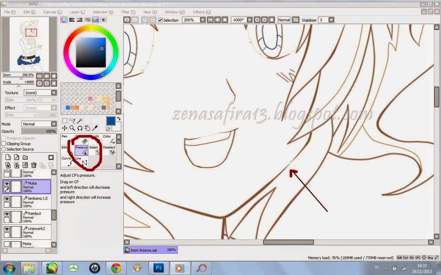This screenshot has width=441, height=275.
Task: Zoom in with toolbar plus button
Action: click(217, 20)
